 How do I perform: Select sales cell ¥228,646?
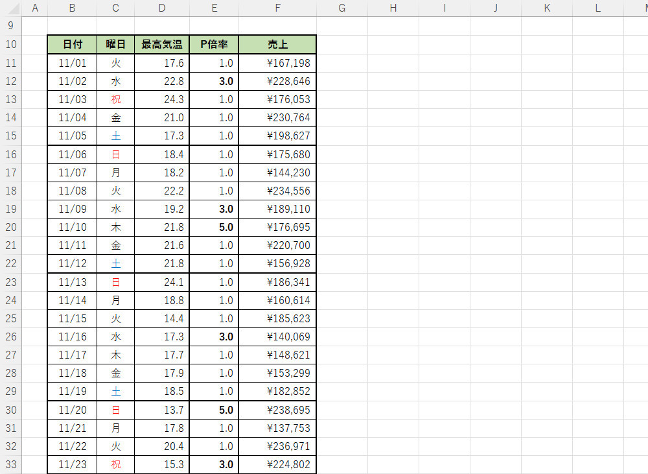tap(278, 81)
